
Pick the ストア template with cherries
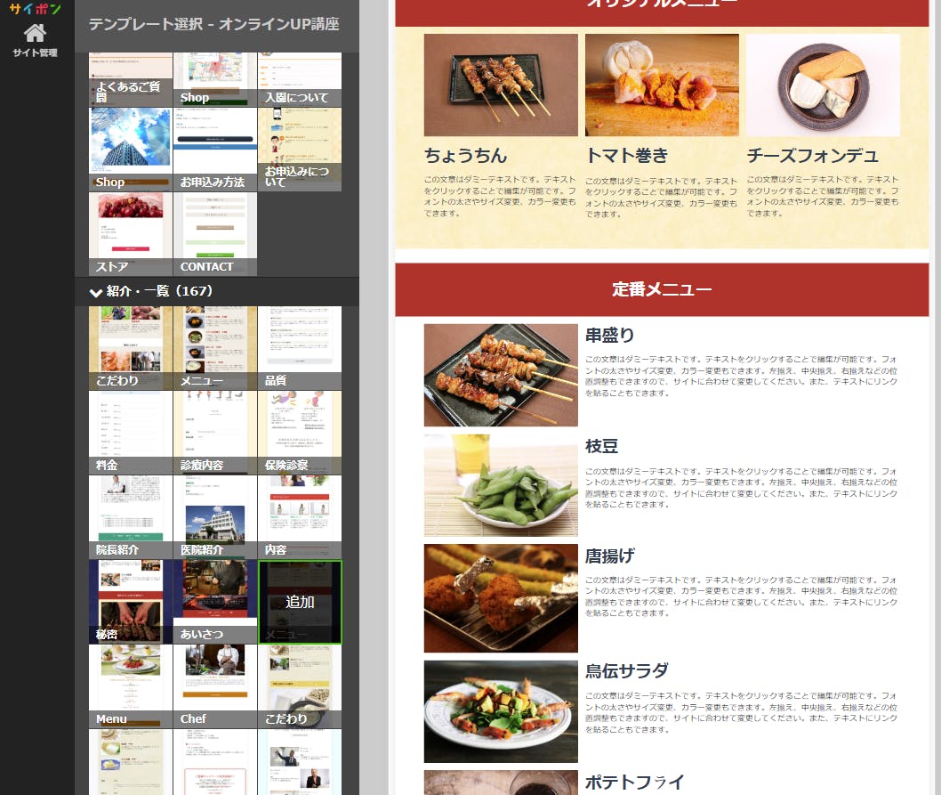[131, 234]
